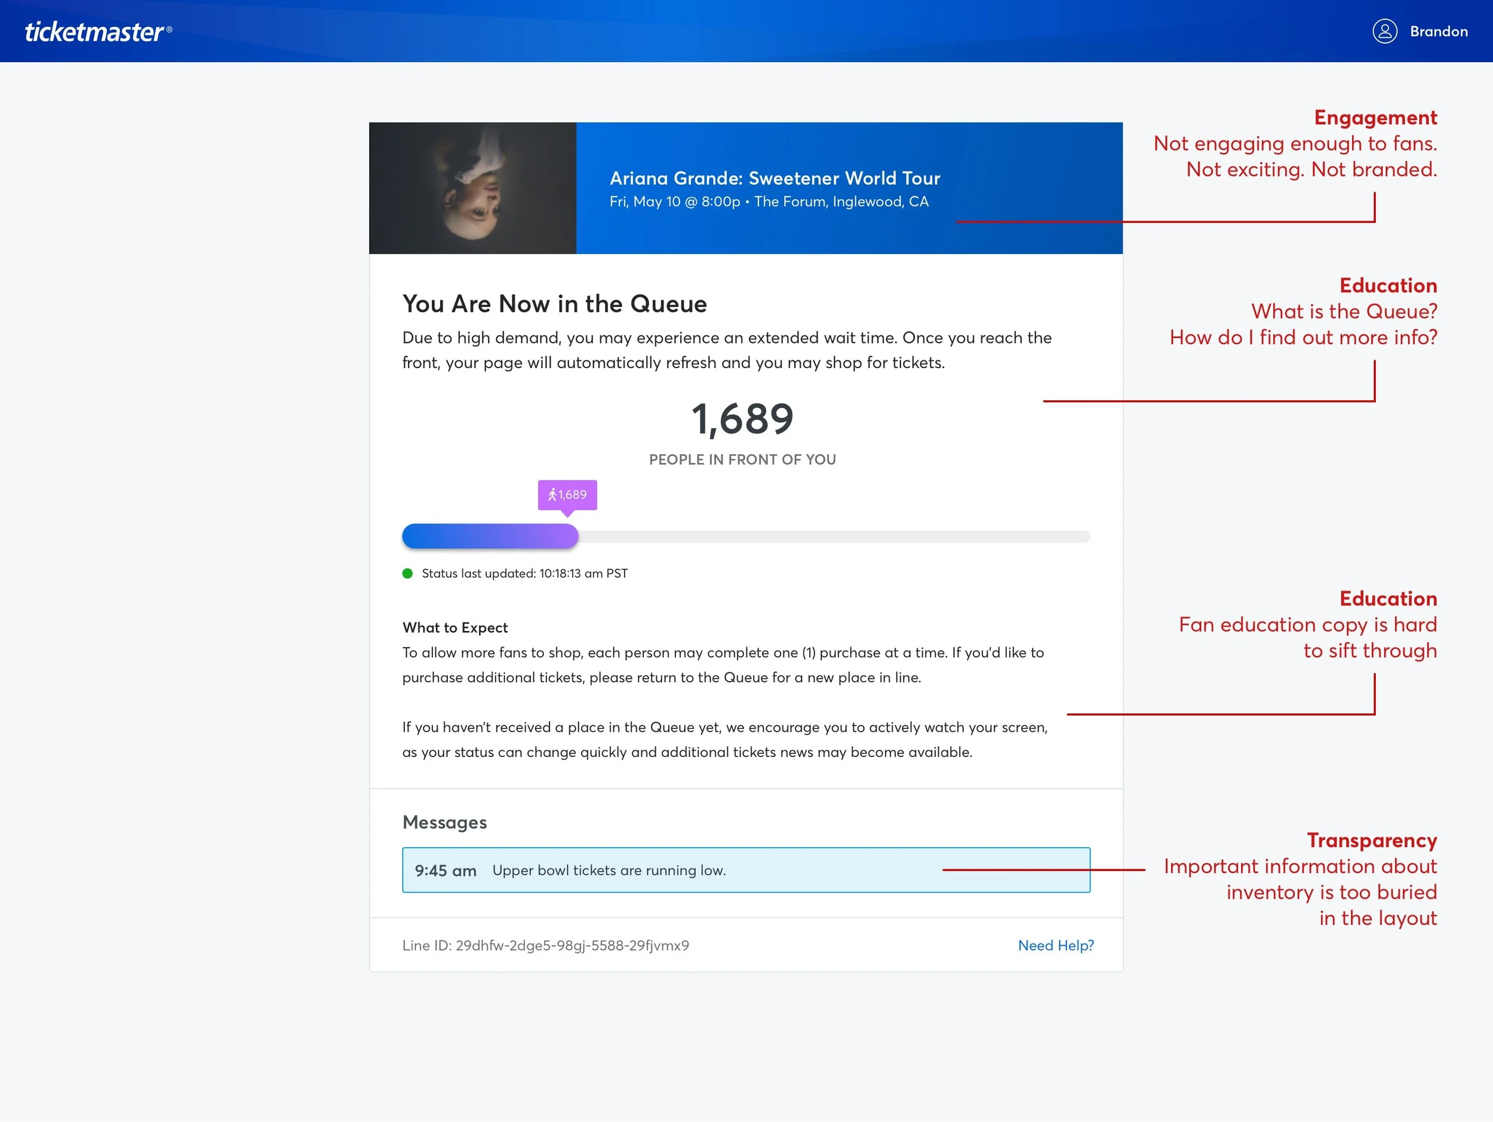Image resolution: width=1493 pixels, height=1122 pixels.
Task: Click the Need Help? link
Action: point(1056,946)
